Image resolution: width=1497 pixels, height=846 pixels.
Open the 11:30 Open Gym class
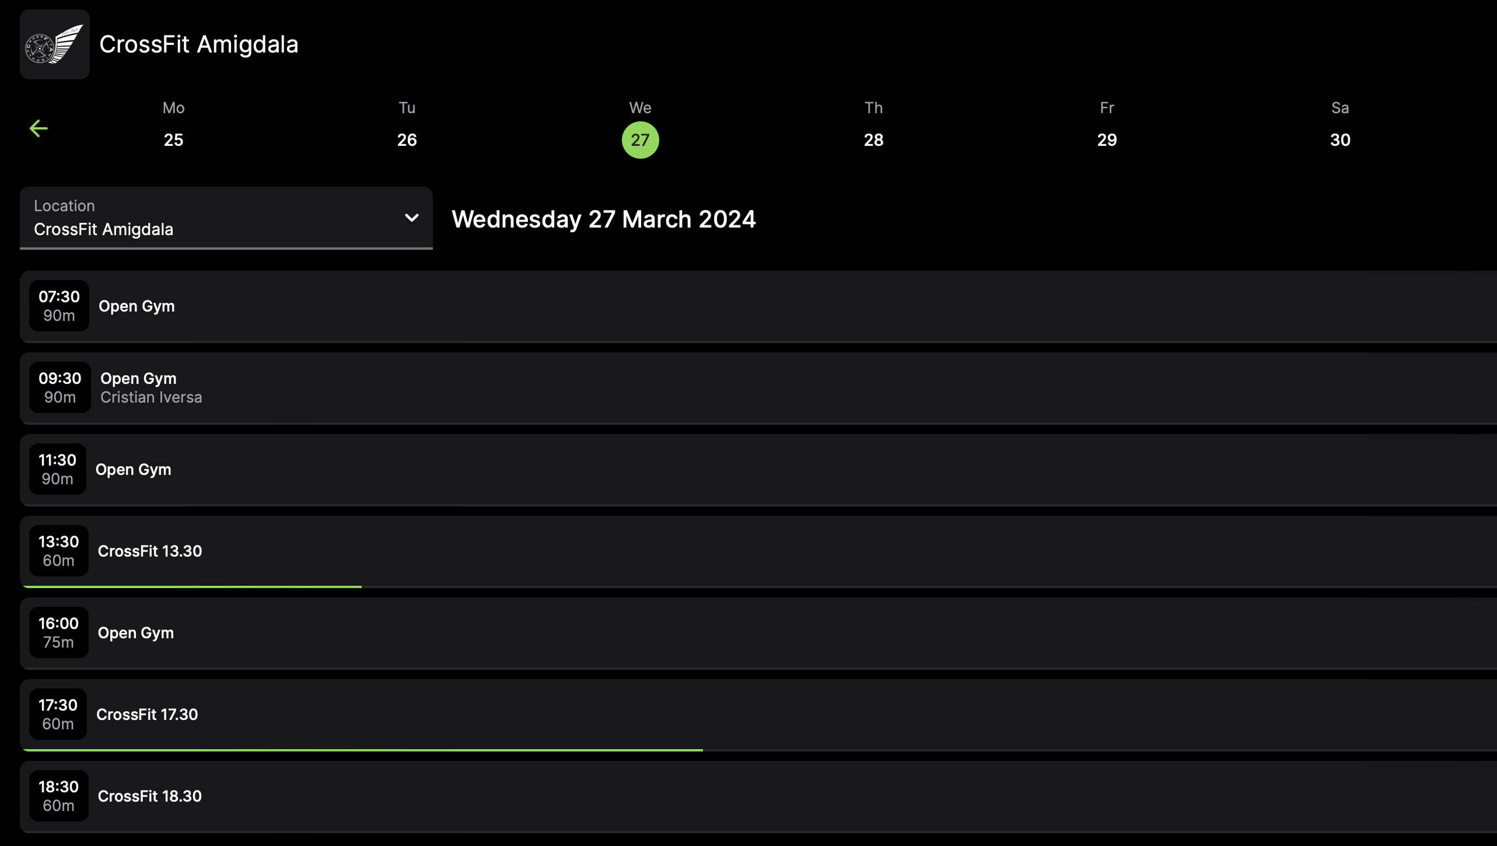133,470
